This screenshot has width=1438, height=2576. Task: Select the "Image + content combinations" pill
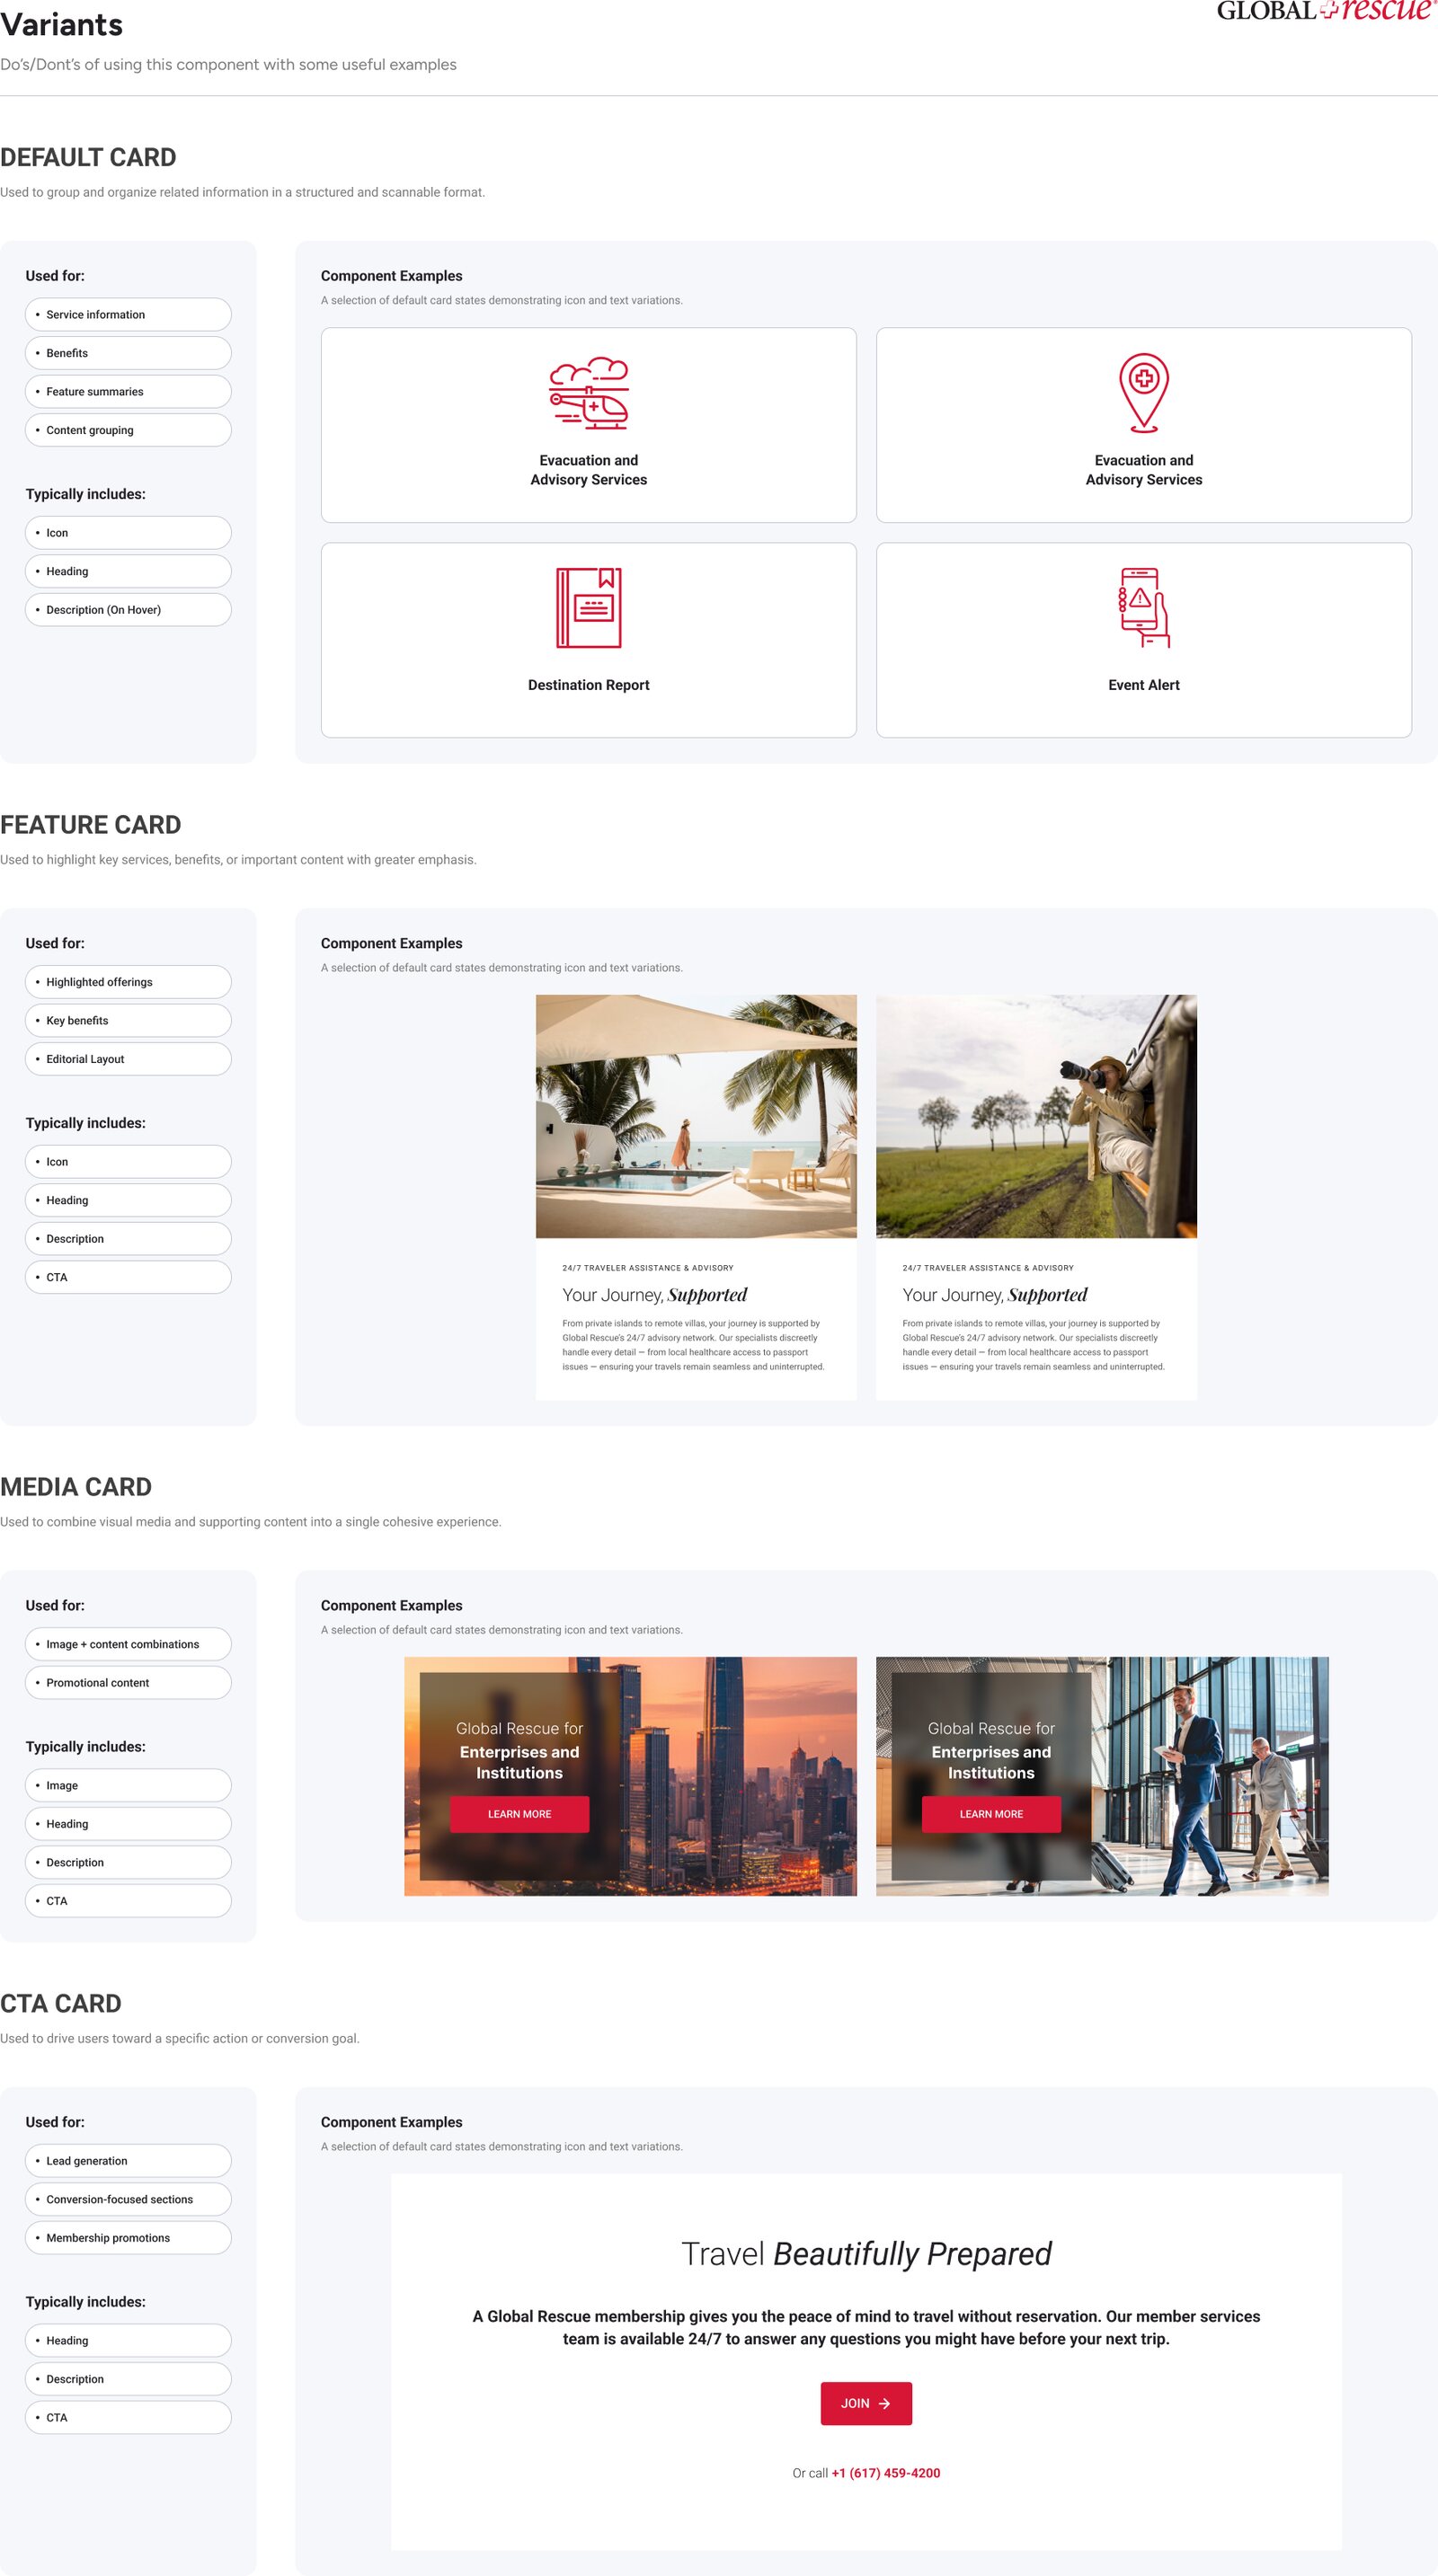click(x=128, y=1644)
